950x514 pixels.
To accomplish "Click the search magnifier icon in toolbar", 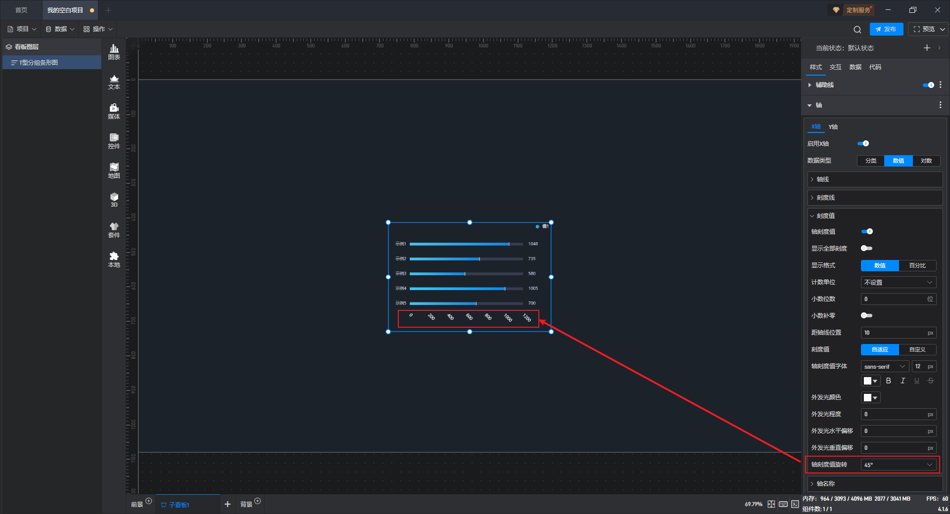I will (x=857, y=29).
